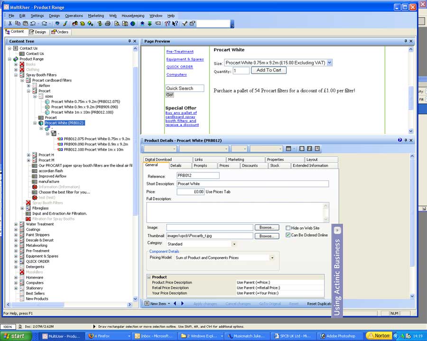Open the Size dropdown in Page Preview
The image size is (427, 341).
coord(330,63)
